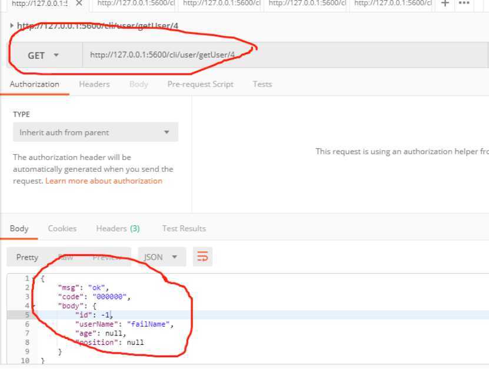Switch to response Cookies tab
The width and height of the screenshot is (489, 369).
pyautogui.click(x=62, y=228)
